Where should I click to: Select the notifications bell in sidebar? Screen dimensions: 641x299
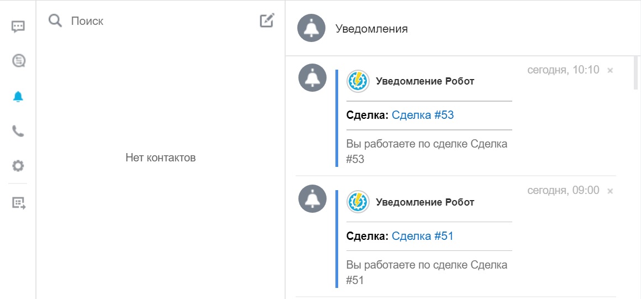(18, 97)
